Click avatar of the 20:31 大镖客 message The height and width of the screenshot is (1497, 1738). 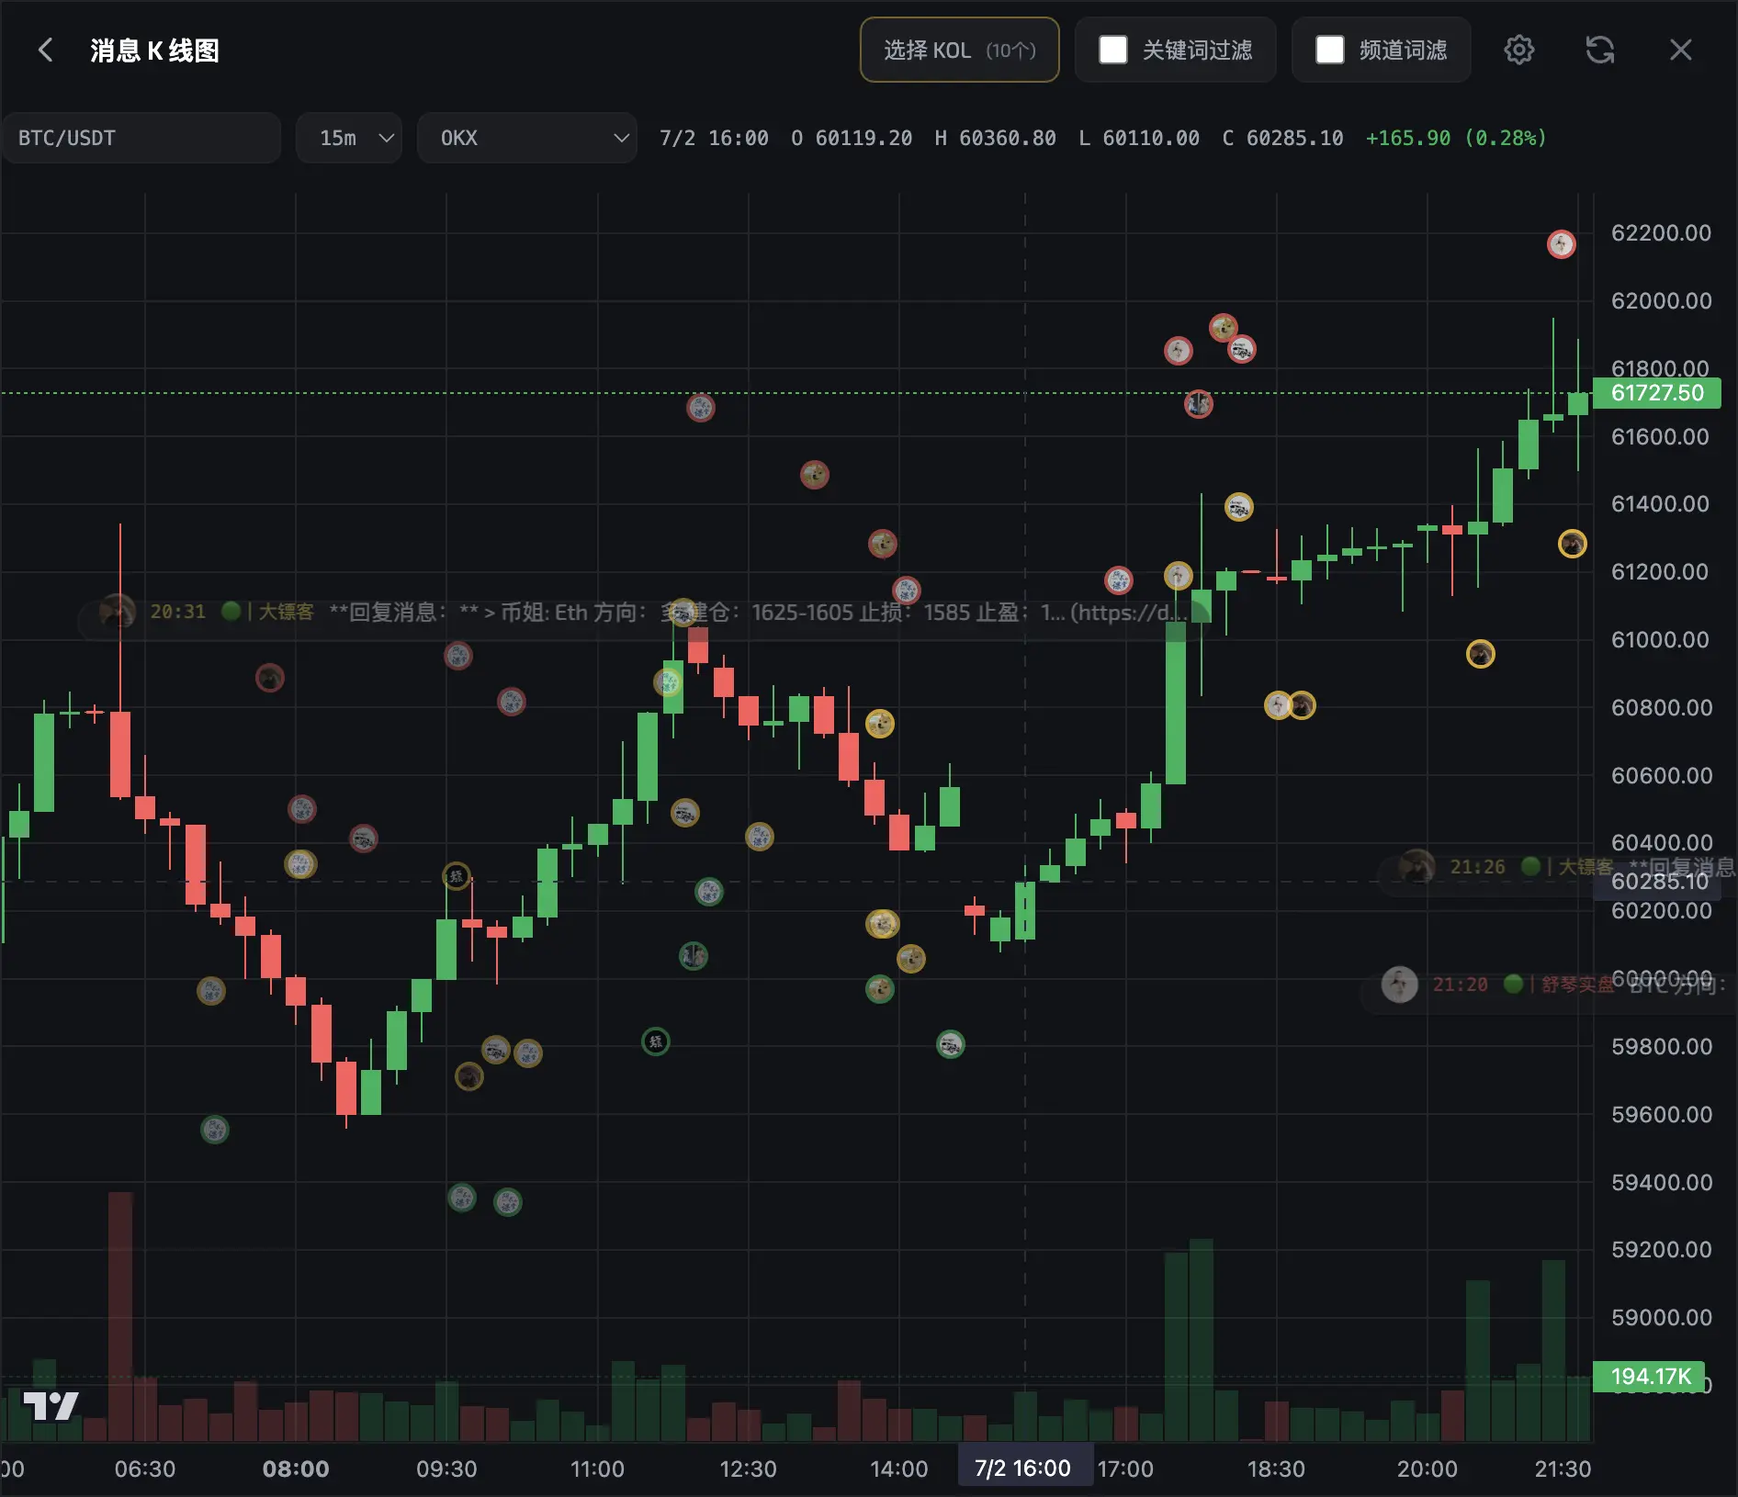click(118, 612)
